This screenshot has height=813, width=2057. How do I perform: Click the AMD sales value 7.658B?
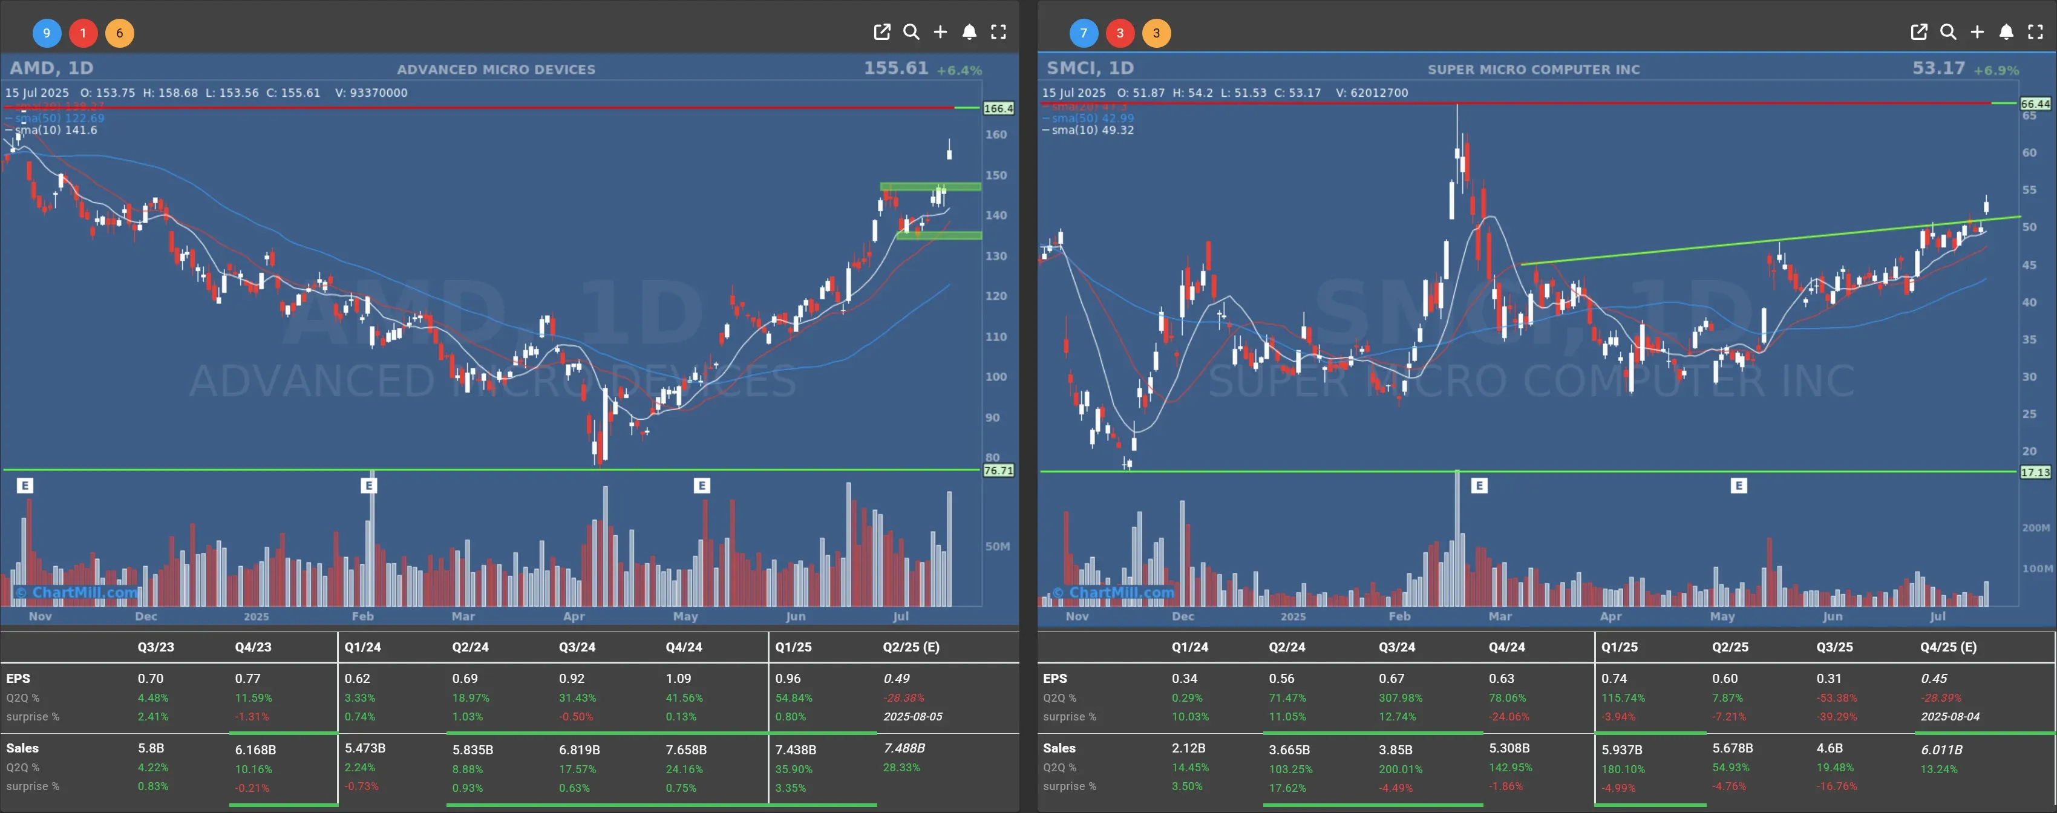point(686,750)
